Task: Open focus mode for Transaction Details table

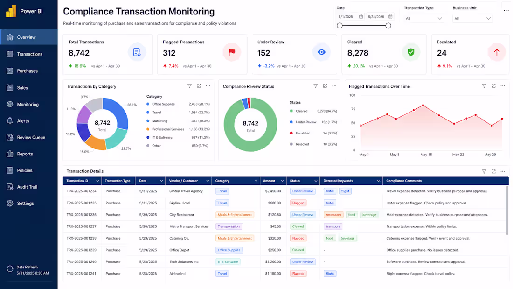Action: click(x=493, y=171)
